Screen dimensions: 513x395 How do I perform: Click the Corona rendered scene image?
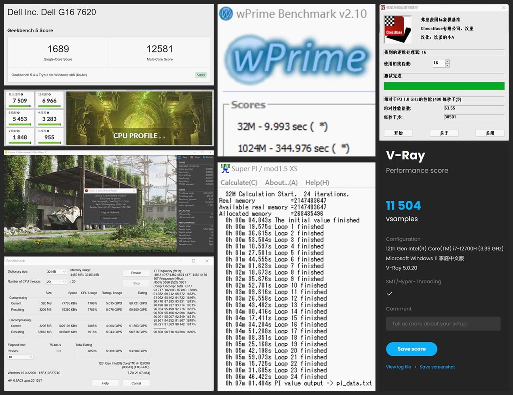[x=90, y=204]
